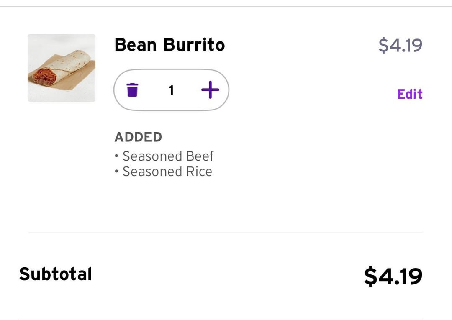Increase quantity with the plus icon
Viewport: 452px width, 320px height.
210,90
